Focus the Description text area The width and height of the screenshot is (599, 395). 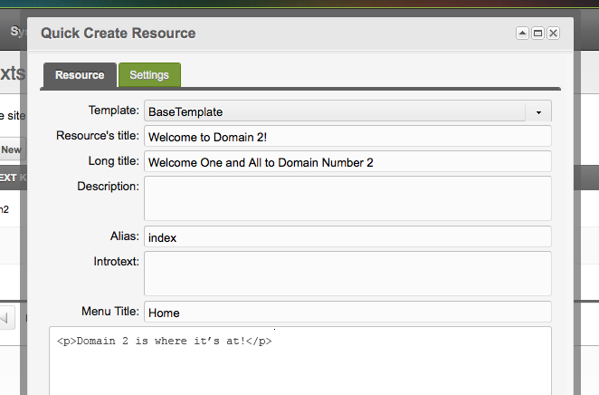347,198
